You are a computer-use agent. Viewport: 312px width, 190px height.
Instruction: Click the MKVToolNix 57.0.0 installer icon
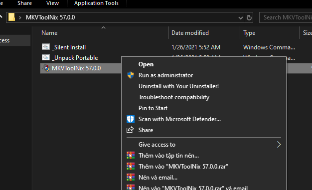click(46, 68)
